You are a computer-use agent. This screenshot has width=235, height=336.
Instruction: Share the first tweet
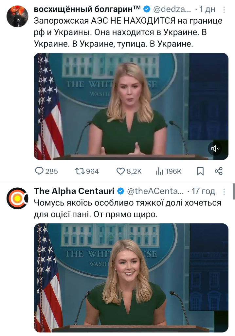tap(218, 171)
